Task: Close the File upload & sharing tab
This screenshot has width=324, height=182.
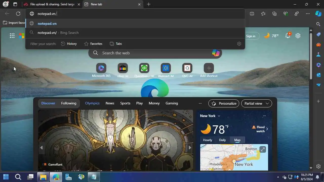Action: [x=79, y=4]
